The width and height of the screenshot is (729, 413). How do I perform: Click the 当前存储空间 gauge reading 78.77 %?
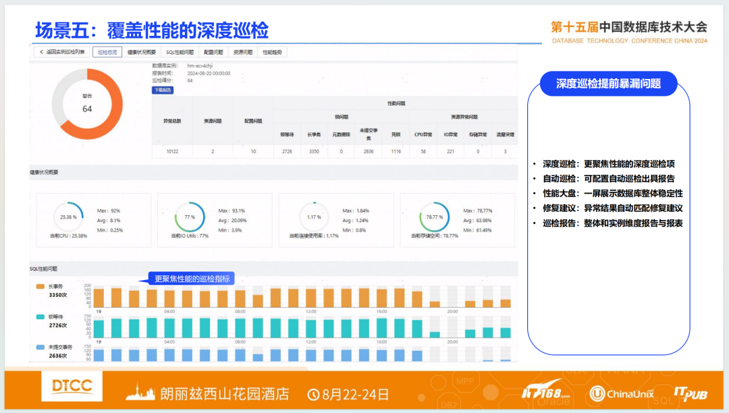pos(434,217)
